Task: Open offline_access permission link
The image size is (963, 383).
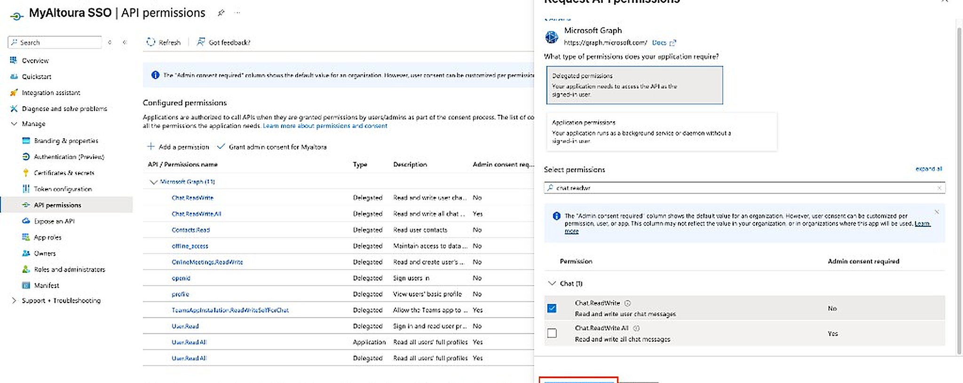Action: click(189, 246)
